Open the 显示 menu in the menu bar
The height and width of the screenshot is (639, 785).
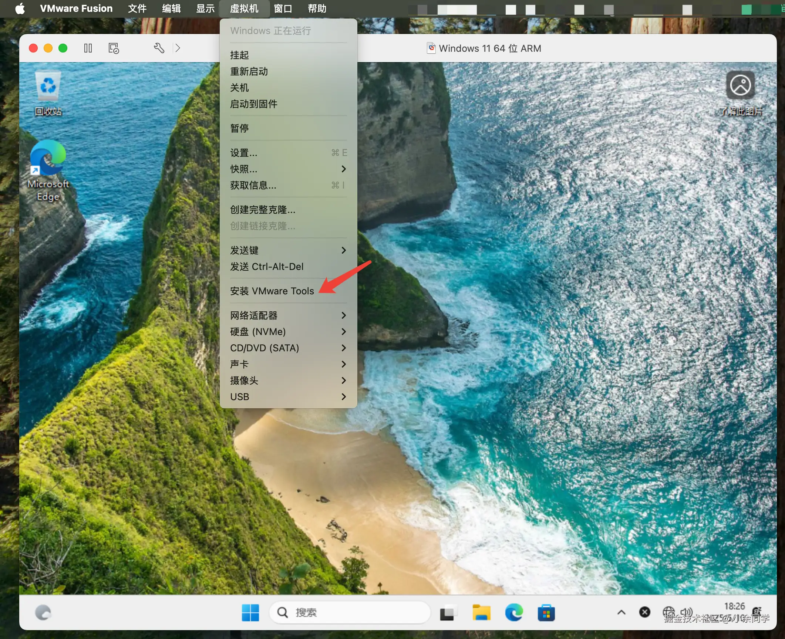pyautogui.click(x=205, y=9)
